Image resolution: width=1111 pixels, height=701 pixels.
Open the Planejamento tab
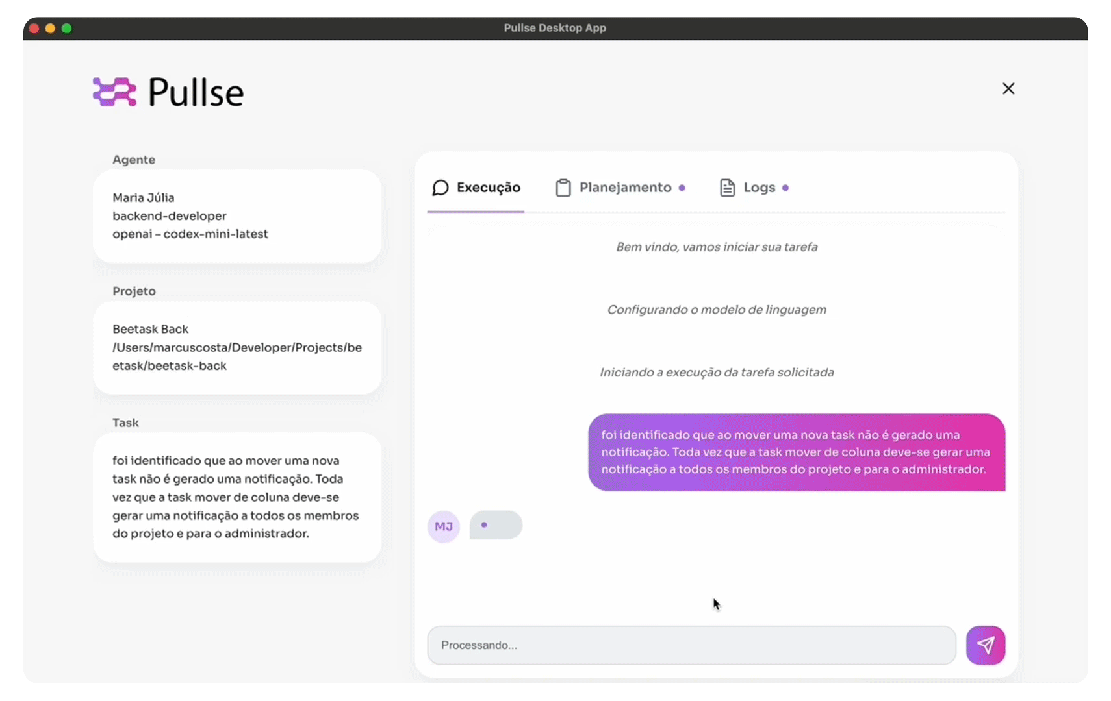[x=620, y=188]
